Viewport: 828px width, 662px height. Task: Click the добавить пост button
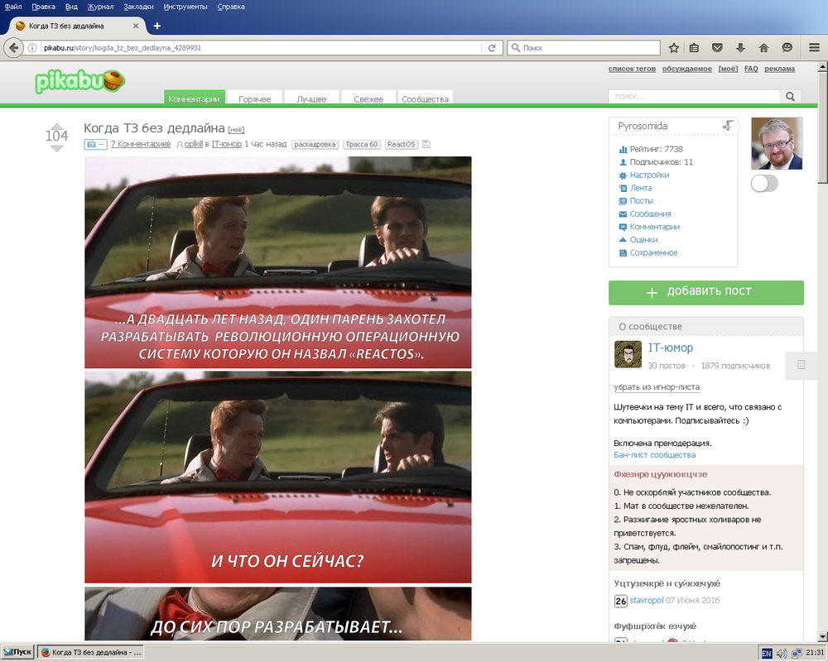[706, 292]
